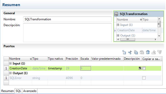This screenshot has width=166, height=94.
Task: Click the preview vertical scrollbar thumb
Action: (159, 24)
